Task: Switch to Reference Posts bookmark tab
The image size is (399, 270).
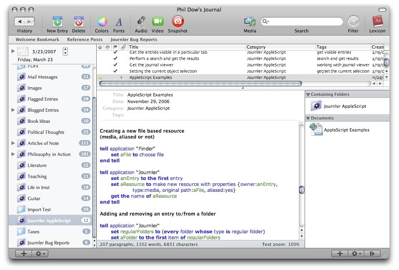Action: click(84, 39)
